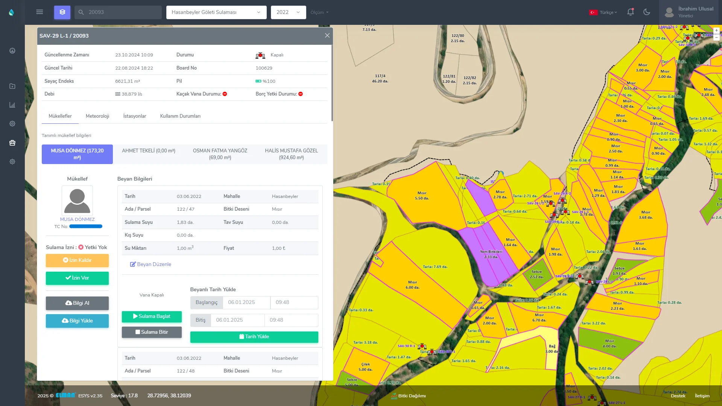Open the 2022 year dropdown
722x406 pixels.
point(288,12)
